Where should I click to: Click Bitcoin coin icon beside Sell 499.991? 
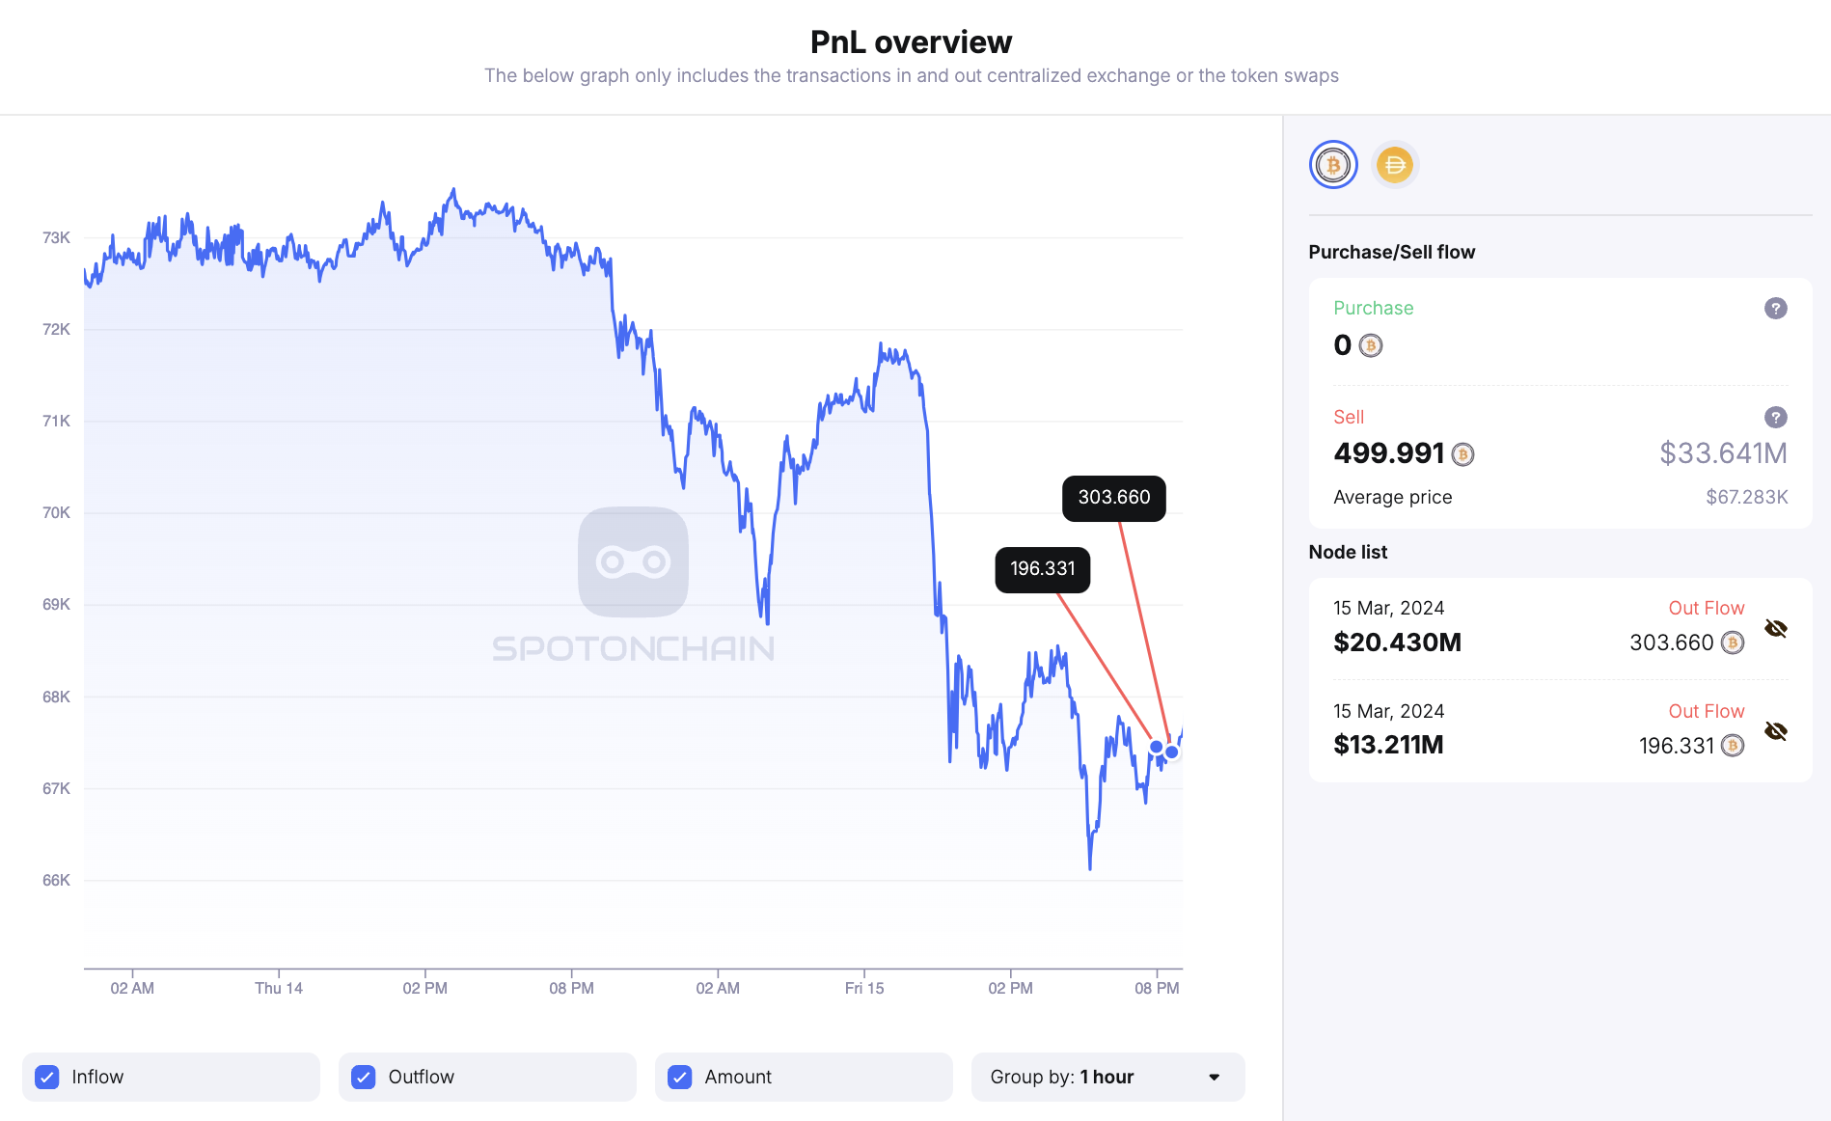[1462, 454]
